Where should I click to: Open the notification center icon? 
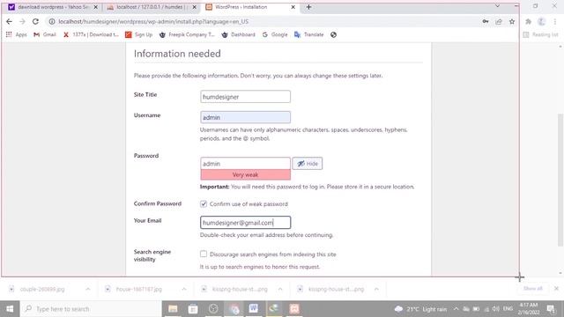551,309
